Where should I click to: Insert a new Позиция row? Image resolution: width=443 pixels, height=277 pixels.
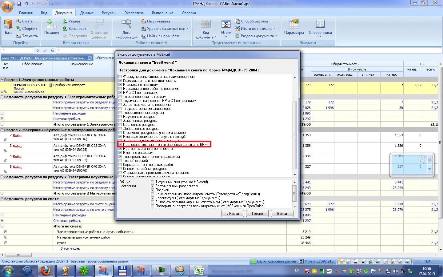click(x=51, y=27)
